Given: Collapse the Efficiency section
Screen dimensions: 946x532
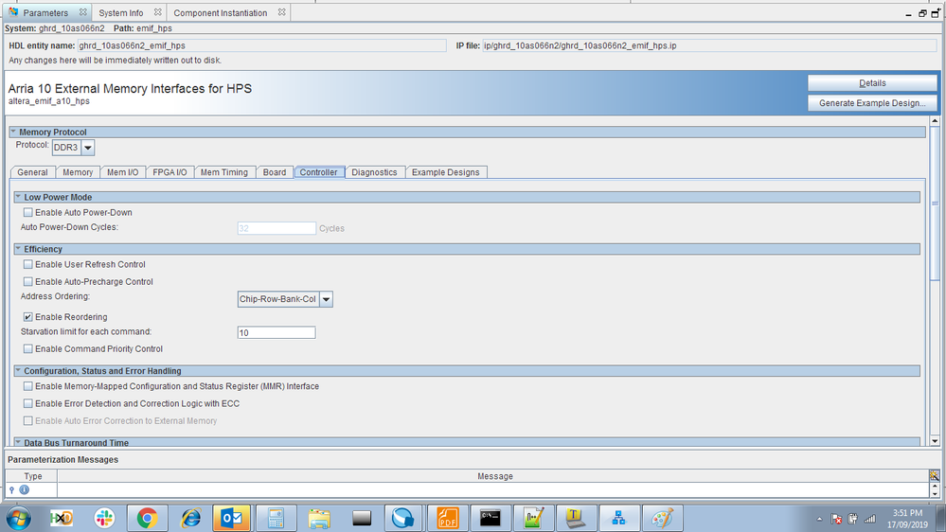Looking at the screenshot, I should pos(18,249).
